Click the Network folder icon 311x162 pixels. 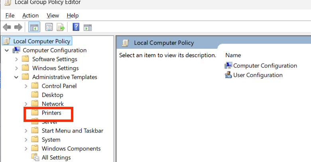(35, 104)
